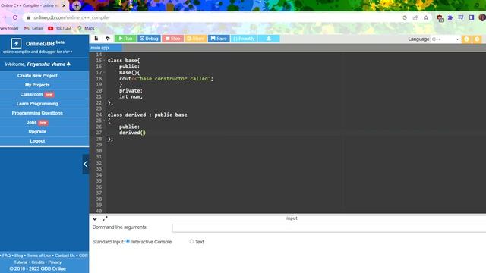Click the share page icon in address bar
This screenshot has height=273, width=486.
pos(415,17)
